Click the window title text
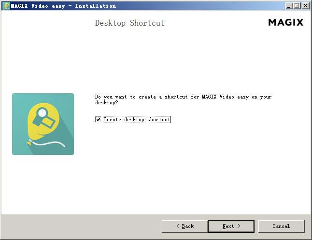This screenshot has width=312, height=240. tap(63, 6)
